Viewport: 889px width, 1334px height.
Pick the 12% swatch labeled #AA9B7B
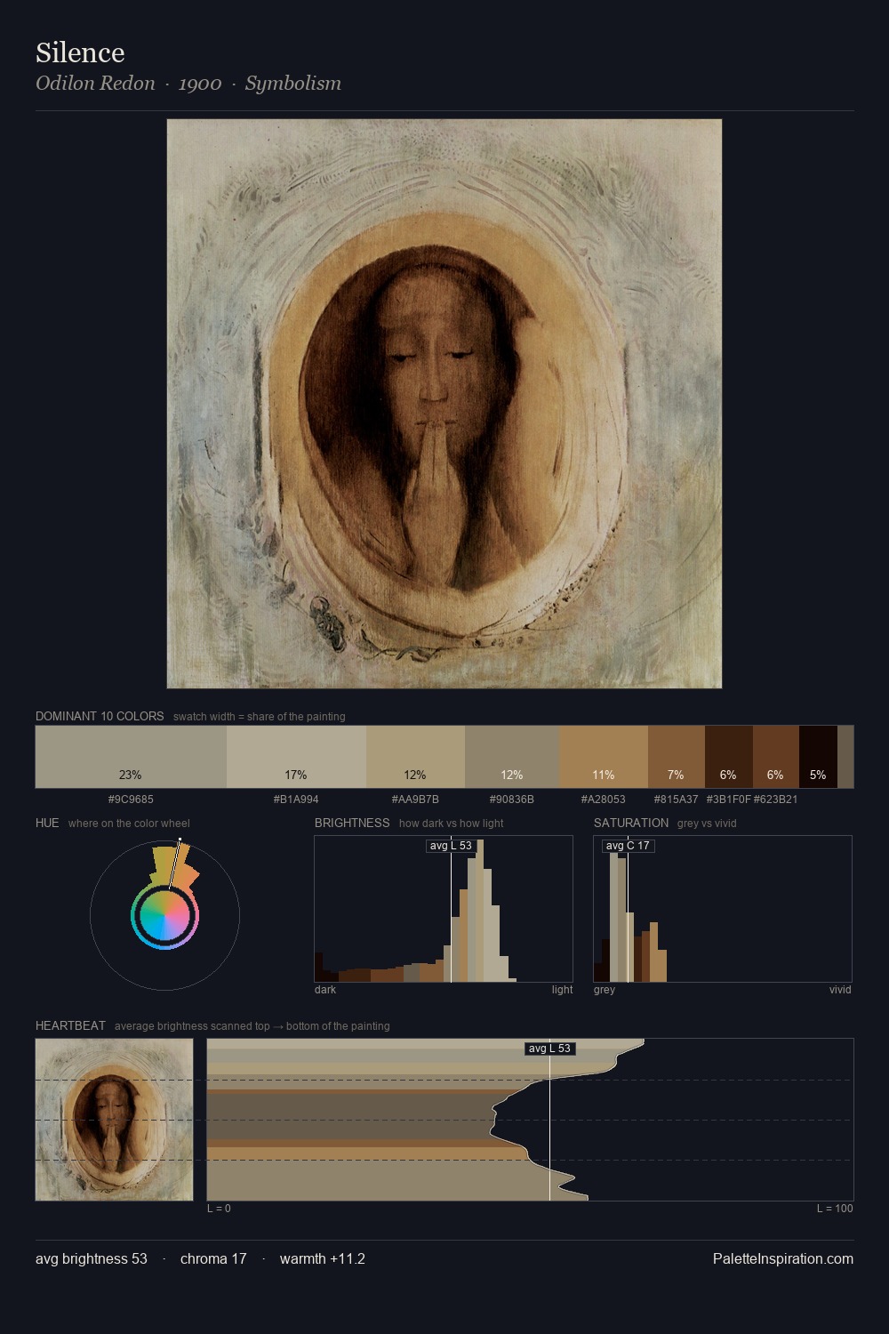pos(415,757)
